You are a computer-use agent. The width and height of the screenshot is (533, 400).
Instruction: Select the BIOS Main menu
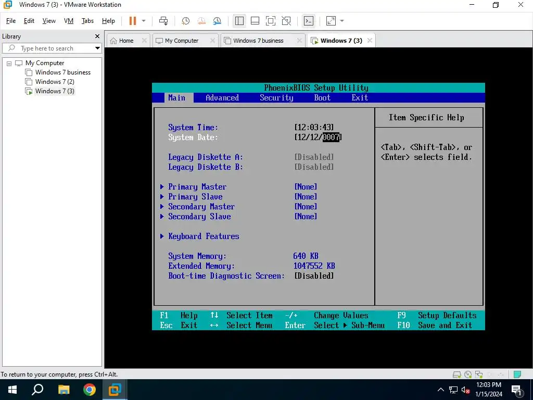click(177, 97)
